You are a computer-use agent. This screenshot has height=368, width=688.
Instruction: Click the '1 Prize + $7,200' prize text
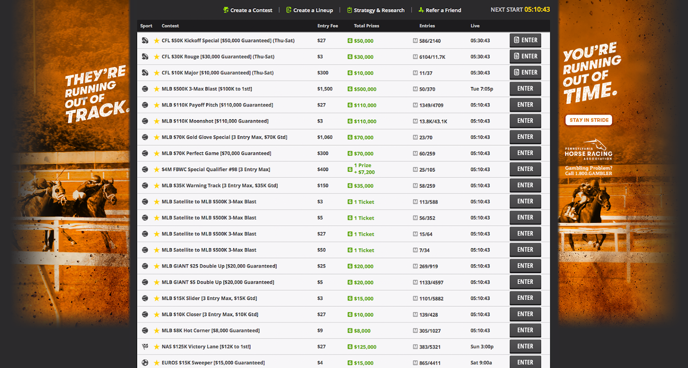coord(364,169)
